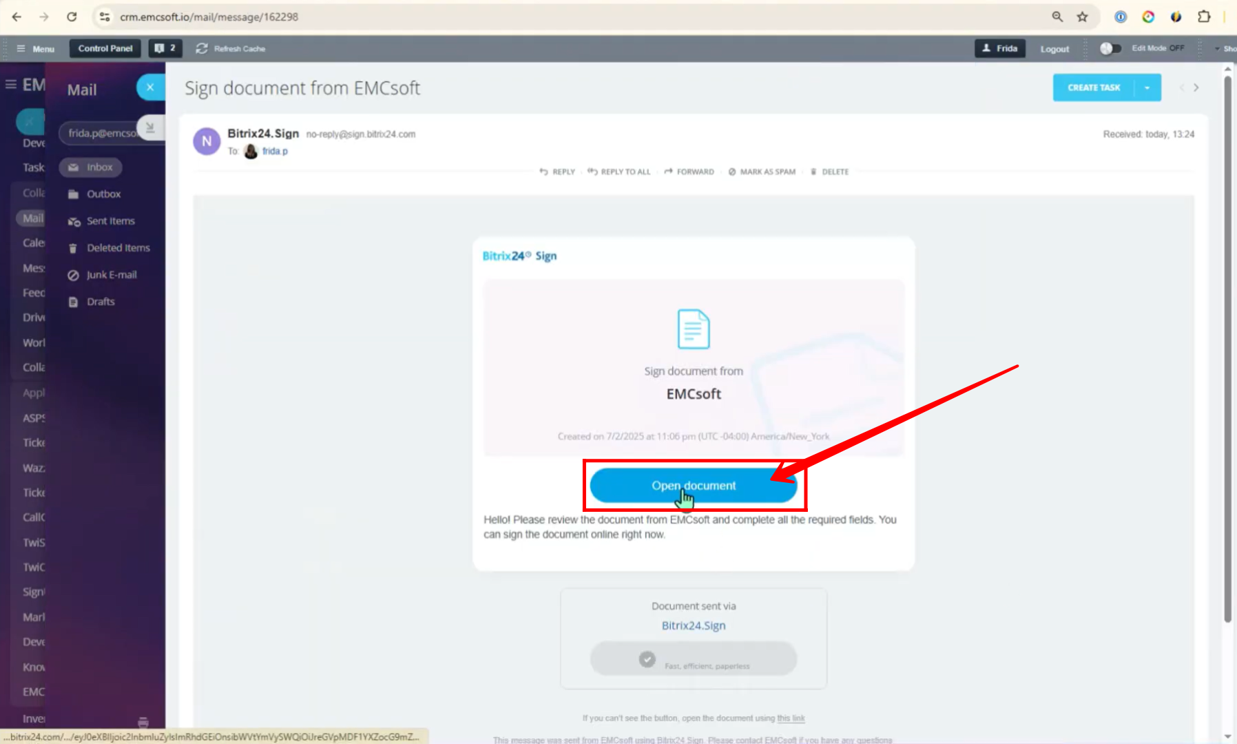
Task: Open the 'this link' fallback link
Action: 791,718
